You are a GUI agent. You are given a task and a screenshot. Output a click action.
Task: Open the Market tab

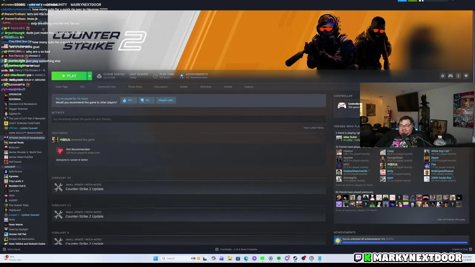pos(228,87)
